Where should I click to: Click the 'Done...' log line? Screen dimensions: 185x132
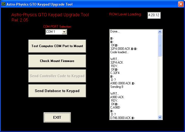point(115,32)
